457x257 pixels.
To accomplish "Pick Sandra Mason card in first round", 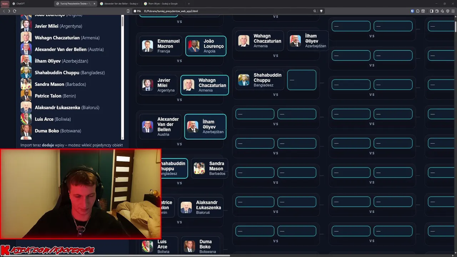I will (x=210, y=168).
